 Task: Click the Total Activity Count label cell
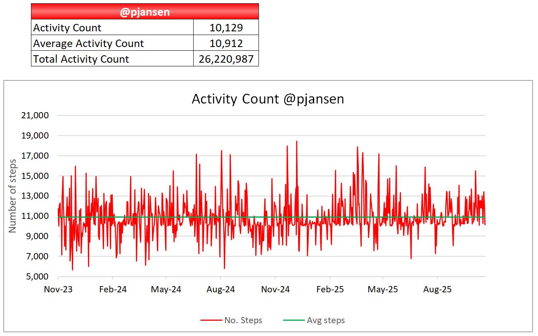point(112,59)
